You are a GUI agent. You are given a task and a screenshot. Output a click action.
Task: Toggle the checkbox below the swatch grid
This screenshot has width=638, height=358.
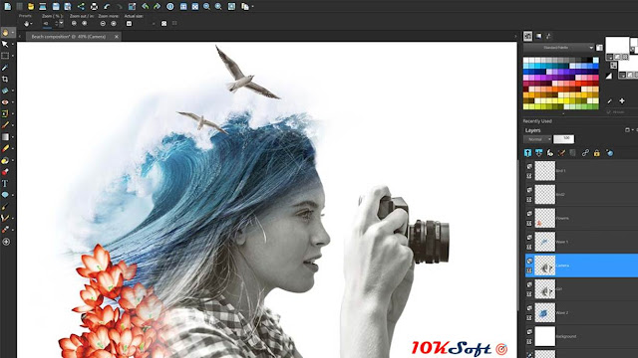pos(609,112)
